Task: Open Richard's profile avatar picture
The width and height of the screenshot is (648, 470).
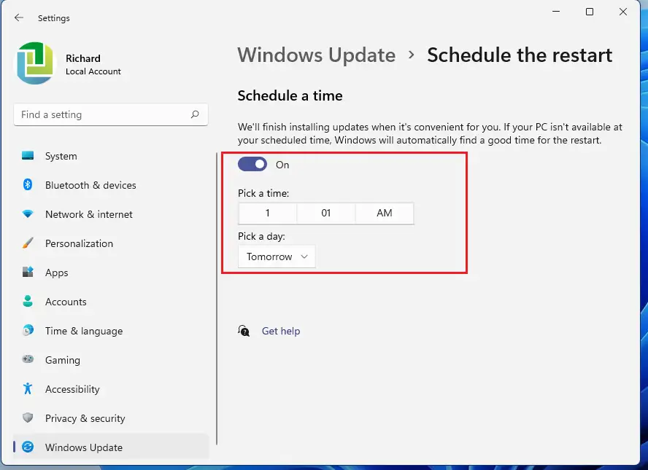Action: click(35, 63)
